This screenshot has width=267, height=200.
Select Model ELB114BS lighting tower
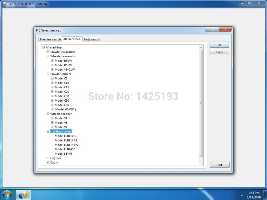[66, 140]
